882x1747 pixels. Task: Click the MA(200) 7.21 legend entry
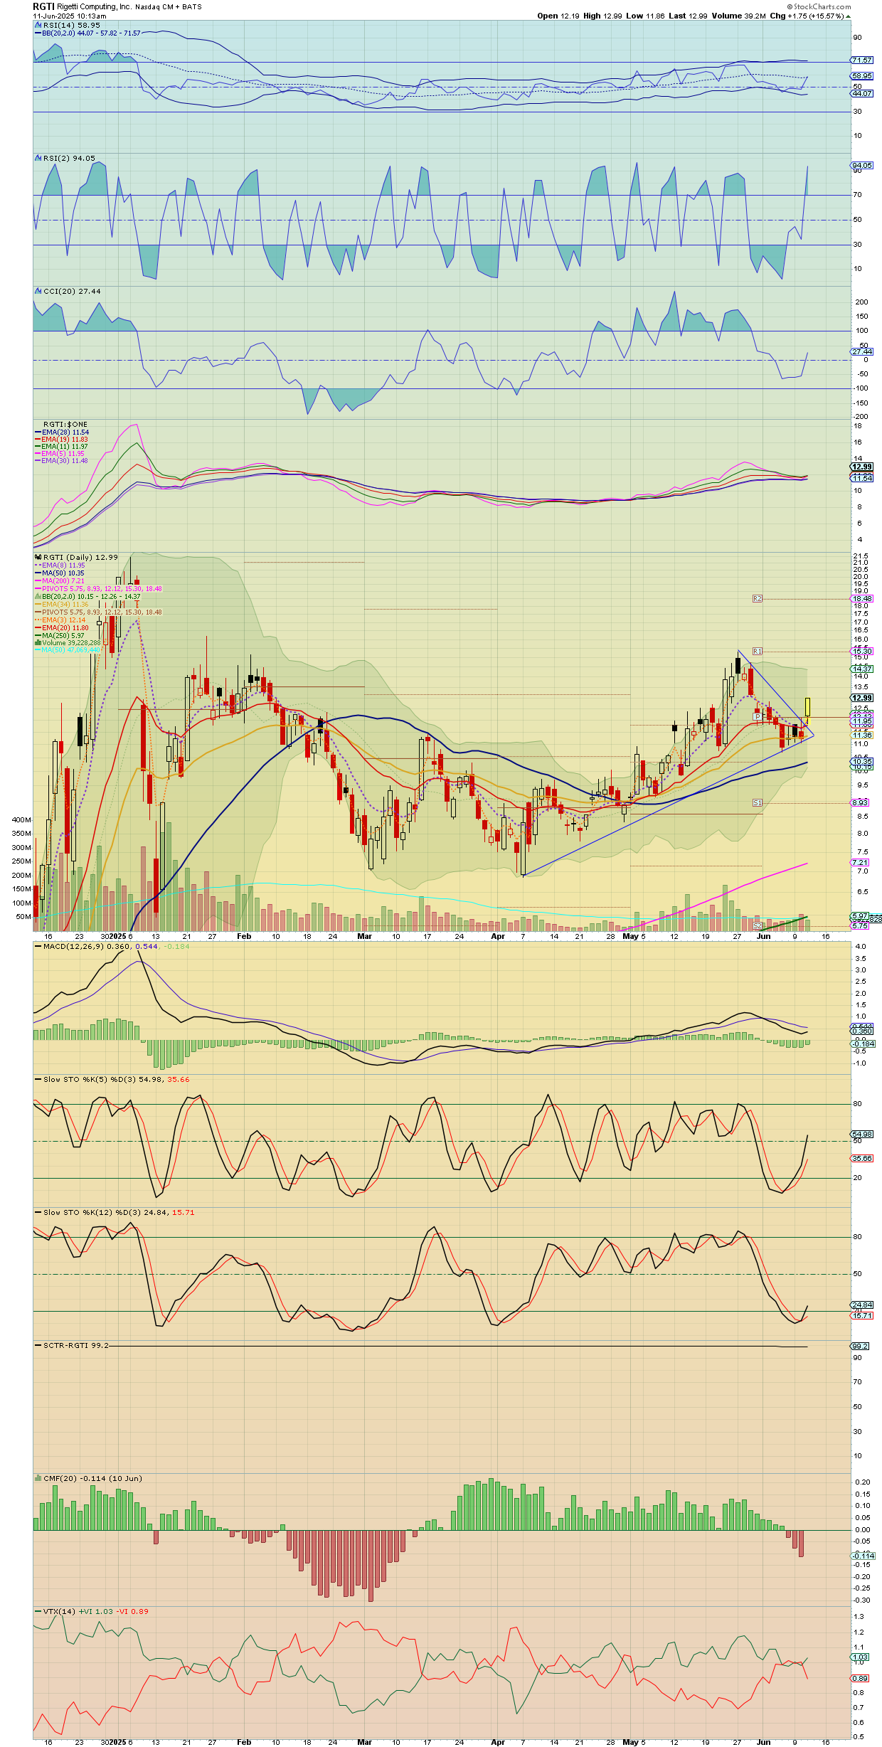coord(60,581)
